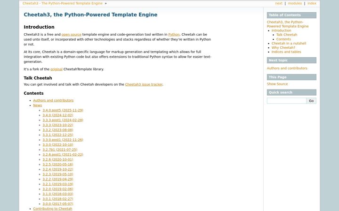Open news entry 3.3.3 (2023-10-22)
Screen dimensions: 339x211
pos(58,125)
